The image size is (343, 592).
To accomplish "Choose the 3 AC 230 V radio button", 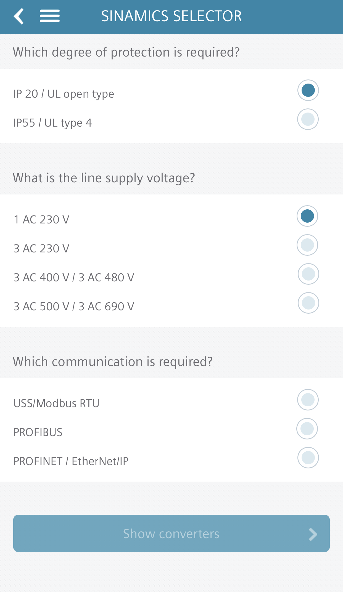I will [307, 245].
